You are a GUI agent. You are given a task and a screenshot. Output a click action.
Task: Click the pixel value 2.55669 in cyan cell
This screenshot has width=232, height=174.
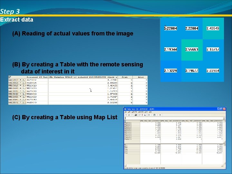point(192,49)
